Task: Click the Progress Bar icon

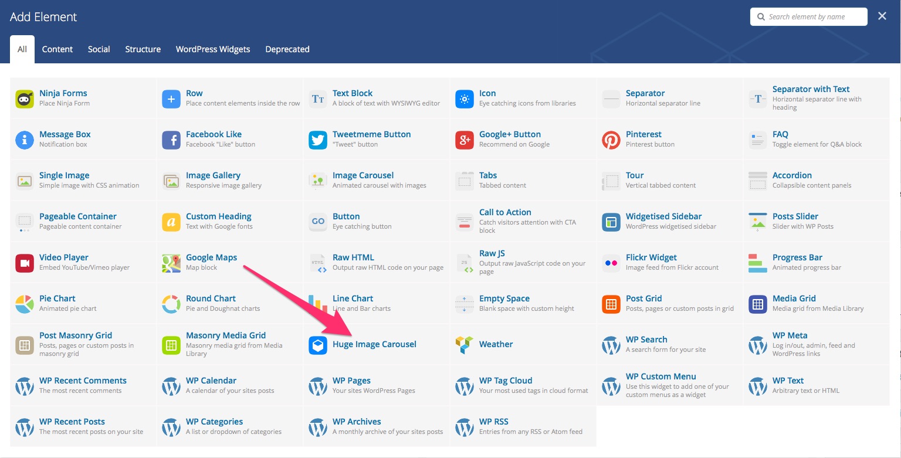Action: (758, 263)
